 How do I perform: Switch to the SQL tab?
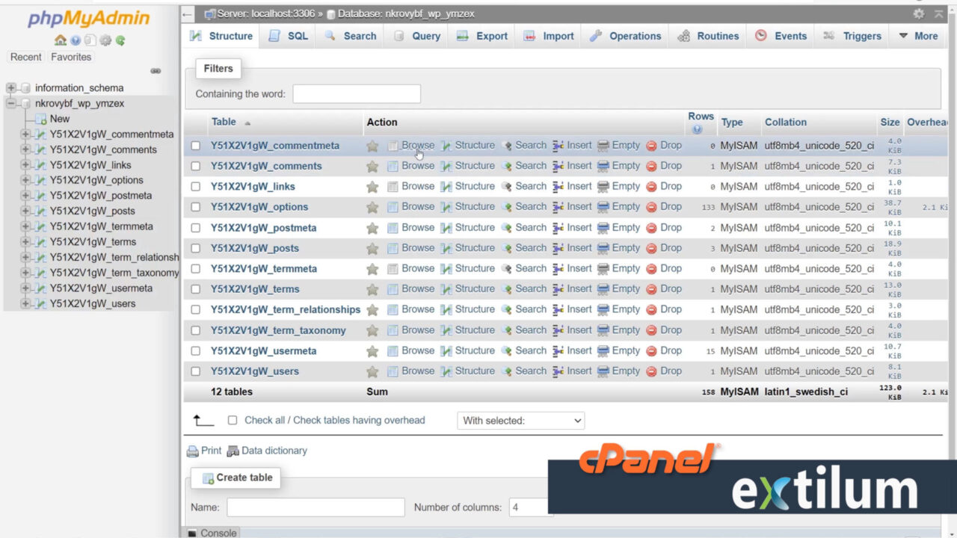pos(288,36)
